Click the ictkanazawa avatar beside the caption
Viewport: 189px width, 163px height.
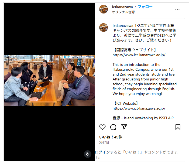[104, 28]
